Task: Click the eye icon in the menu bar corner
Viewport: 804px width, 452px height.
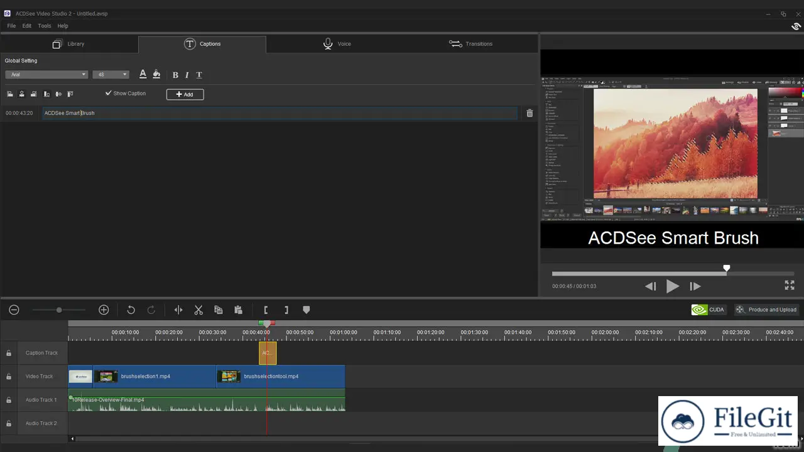Action: [796, 26]
